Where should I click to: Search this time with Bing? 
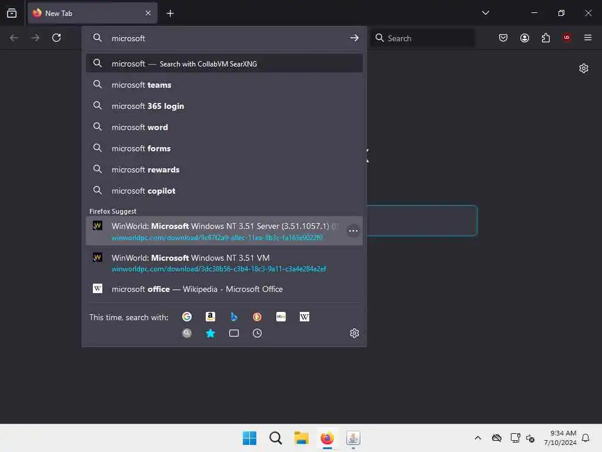234,317
